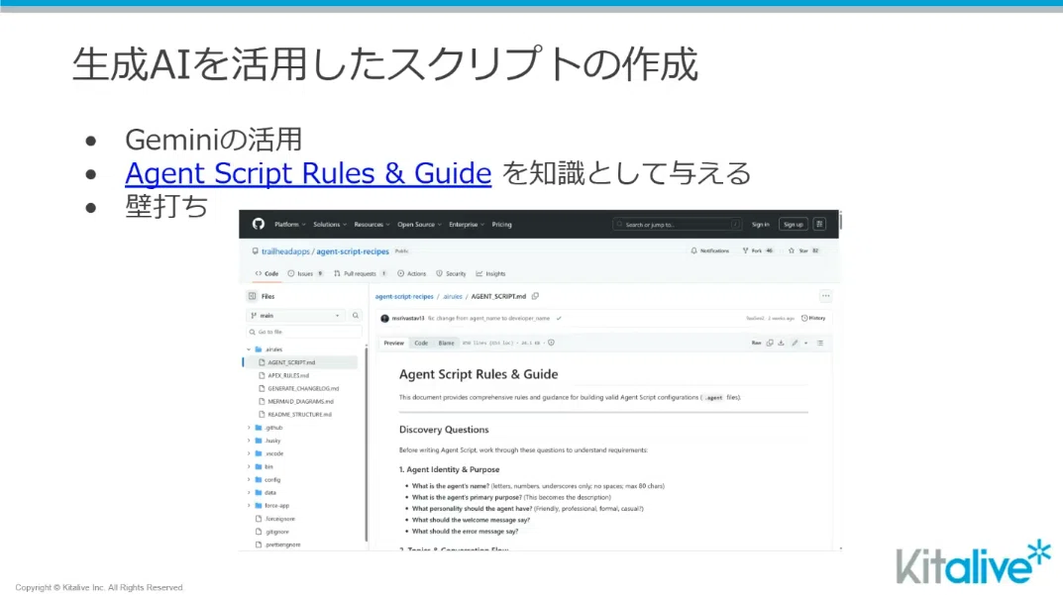1063x595 pixels.
Task: Open README_STRUCTURE.md in file tree
Action: (299, 414)
